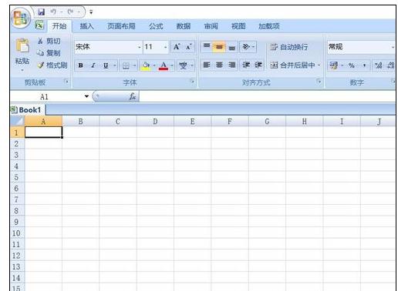Switch to 视图 View tab
Screen dimensions: 398x291
(238, 26)
